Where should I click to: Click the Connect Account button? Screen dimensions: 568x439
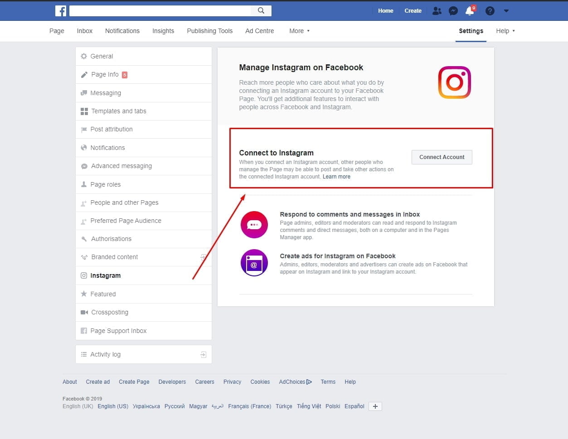click(442, 157)
